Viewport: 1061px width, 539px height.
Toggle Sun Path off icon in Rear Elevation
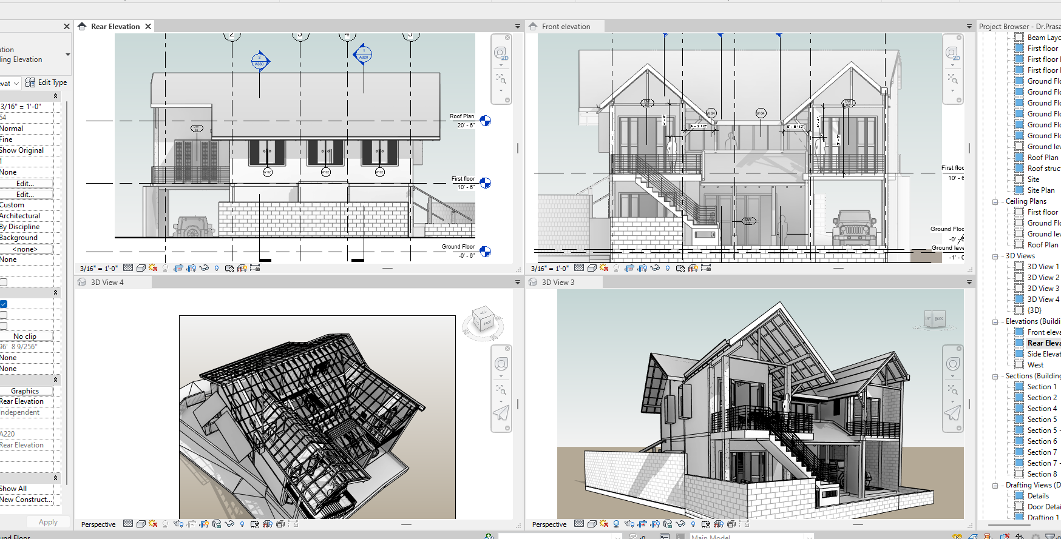tap(153, 267)
